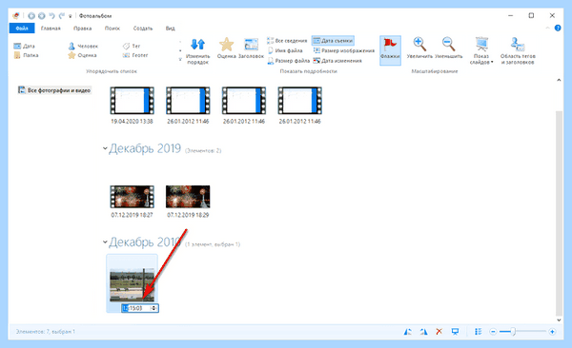Click the status bar zoom out minus
572x348 pixels.
pyautogui.click(x=493, y=332)
